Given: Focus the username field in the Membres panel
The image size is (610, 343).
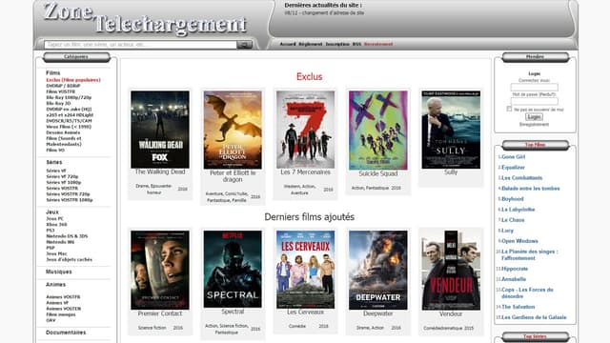Looking at the screenshot, I should [x=534, y=87].
